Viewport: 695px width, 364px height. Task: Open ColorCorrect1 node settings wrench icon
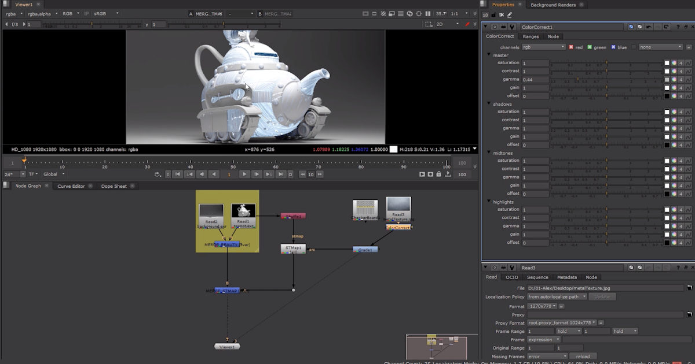(512, 27)
